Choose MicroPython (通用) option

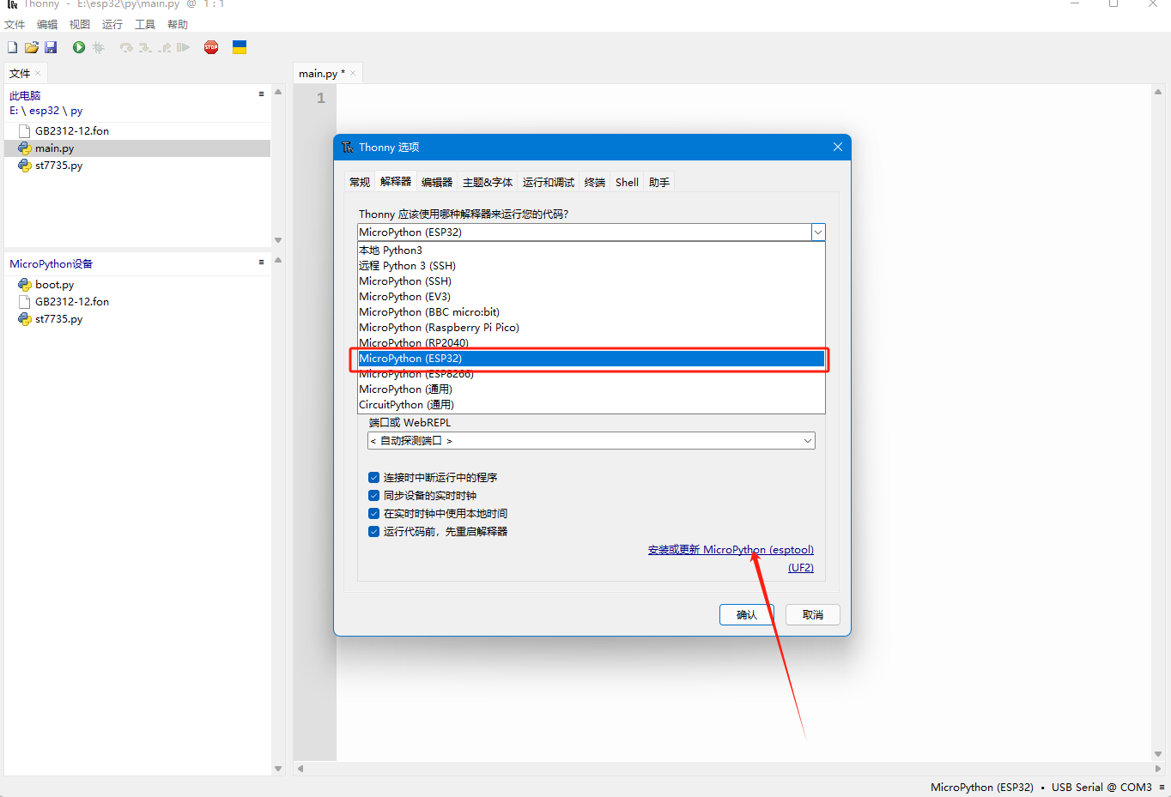pos(591,389)
